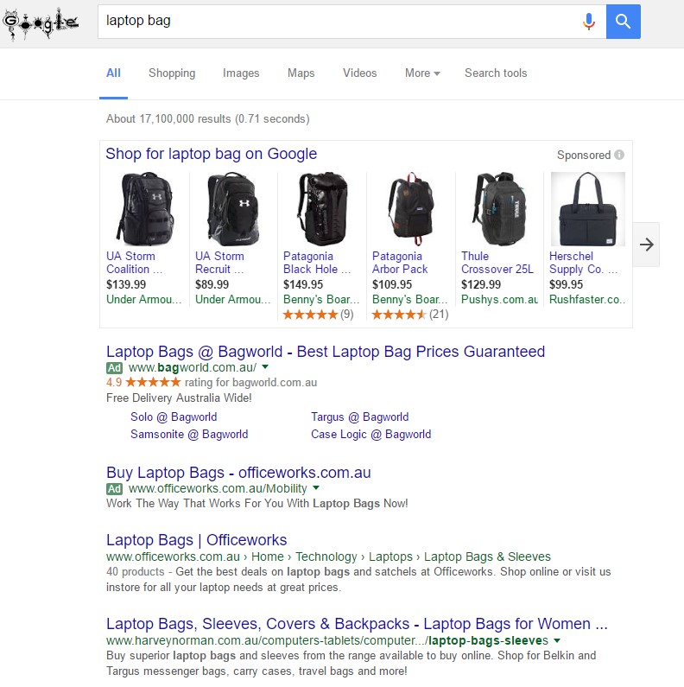Viewport: 684px width, 687px height.
Task: Click into the search box containing laptop bag
Action: tap(337, 22)
